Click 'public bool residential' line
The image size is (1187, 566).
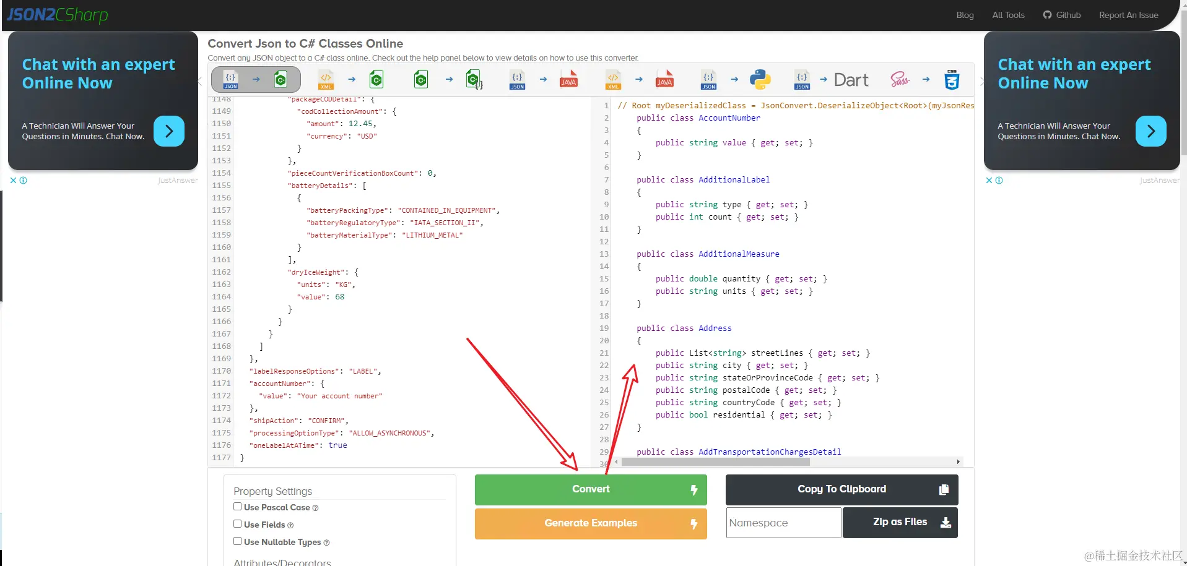point(744,415)
